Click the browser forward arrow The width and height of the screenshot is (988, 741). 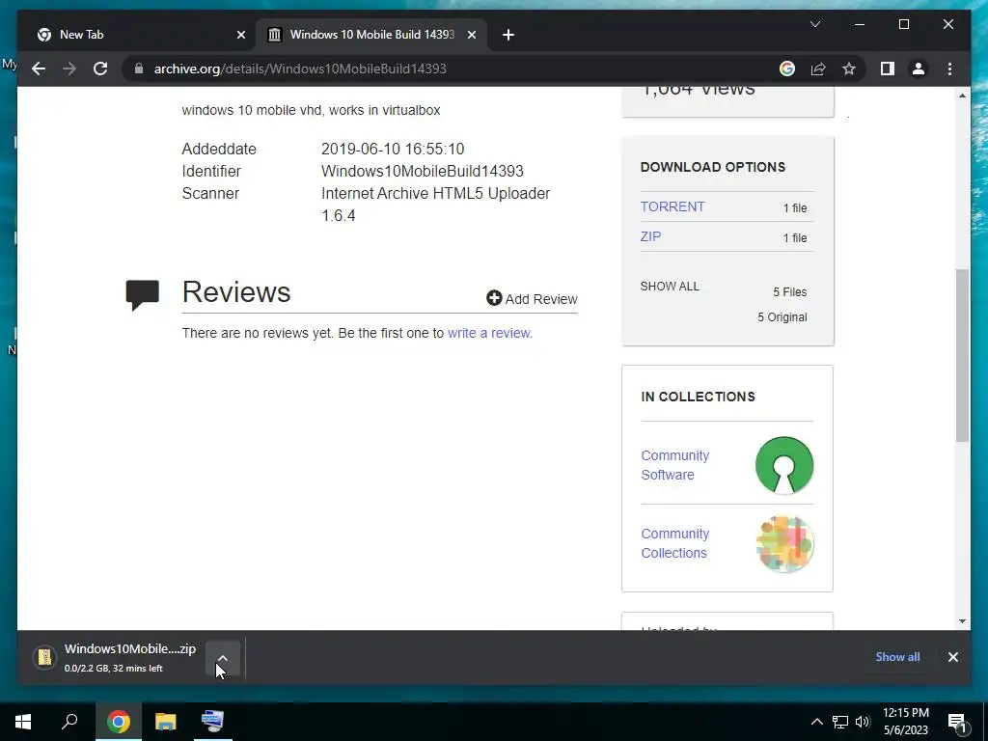pos(69,69)
